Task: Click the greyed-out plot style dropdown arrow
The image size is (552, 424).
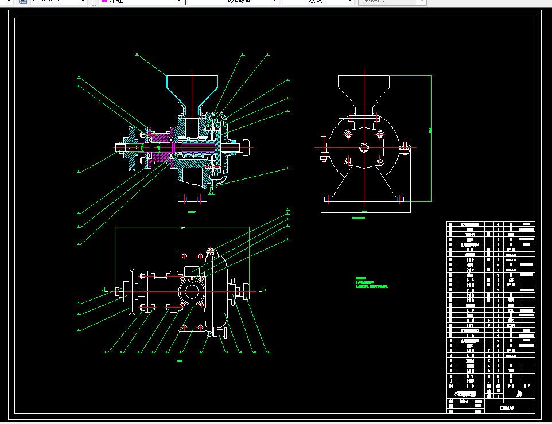Action: [x=422, y=1]
